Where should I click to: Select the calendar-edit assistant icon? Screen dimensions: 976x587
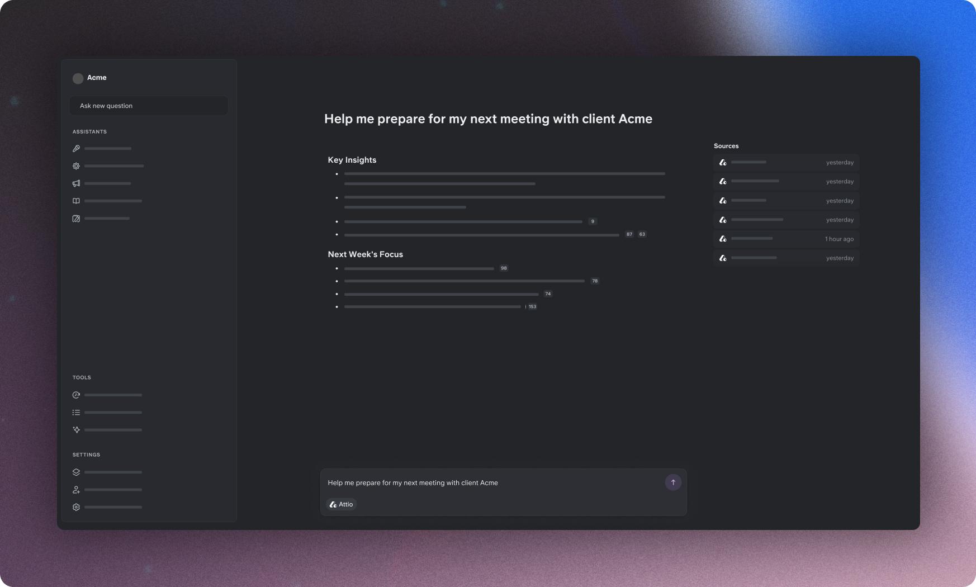pyautogui.click(x=77, y=219)
